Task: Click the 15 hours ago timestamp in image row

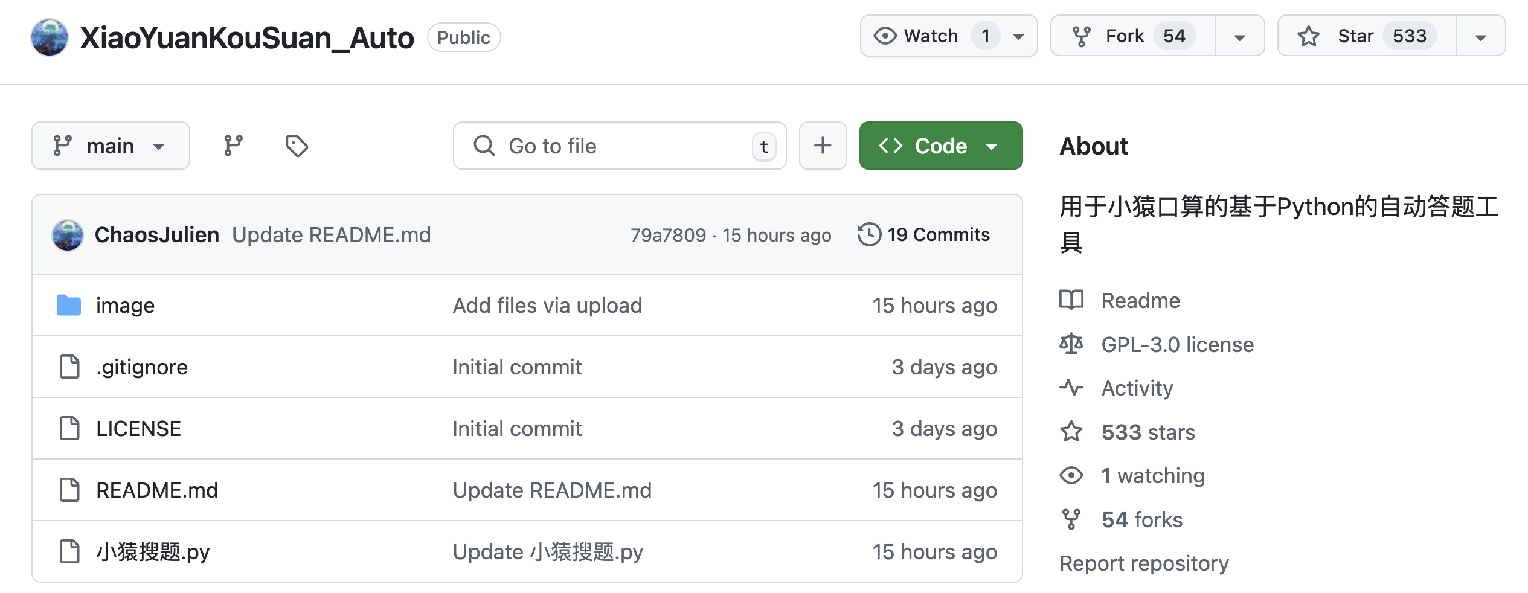Action: (934, 306)
